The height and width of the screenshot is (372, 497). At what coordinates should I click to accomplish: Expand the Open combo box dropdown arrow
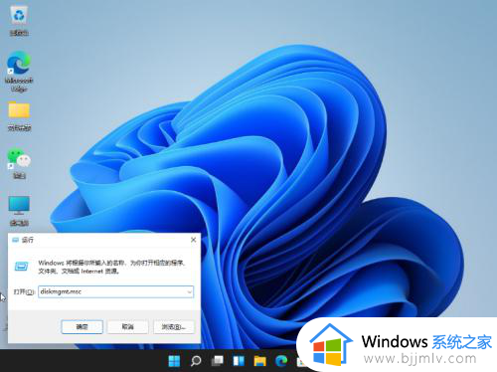189,291
